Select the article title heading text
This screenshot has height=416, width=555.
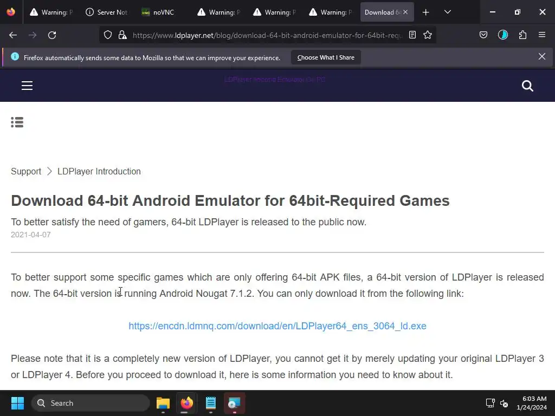tap(230, 200)
